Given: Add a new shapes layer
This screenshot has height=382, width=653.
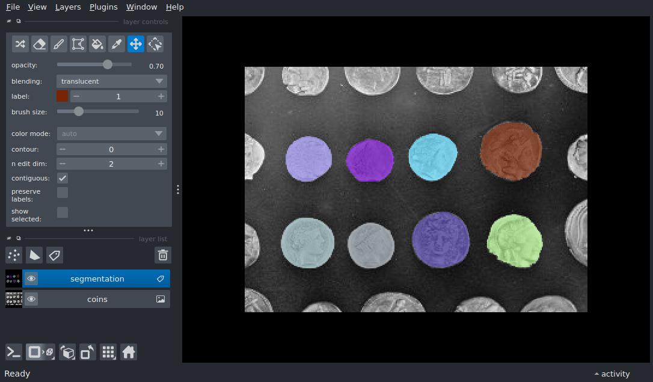Looking at the screenshot, I should [34, 255].
